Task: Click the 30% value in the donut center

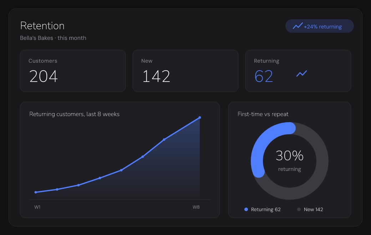Action: tap(290, 156)
